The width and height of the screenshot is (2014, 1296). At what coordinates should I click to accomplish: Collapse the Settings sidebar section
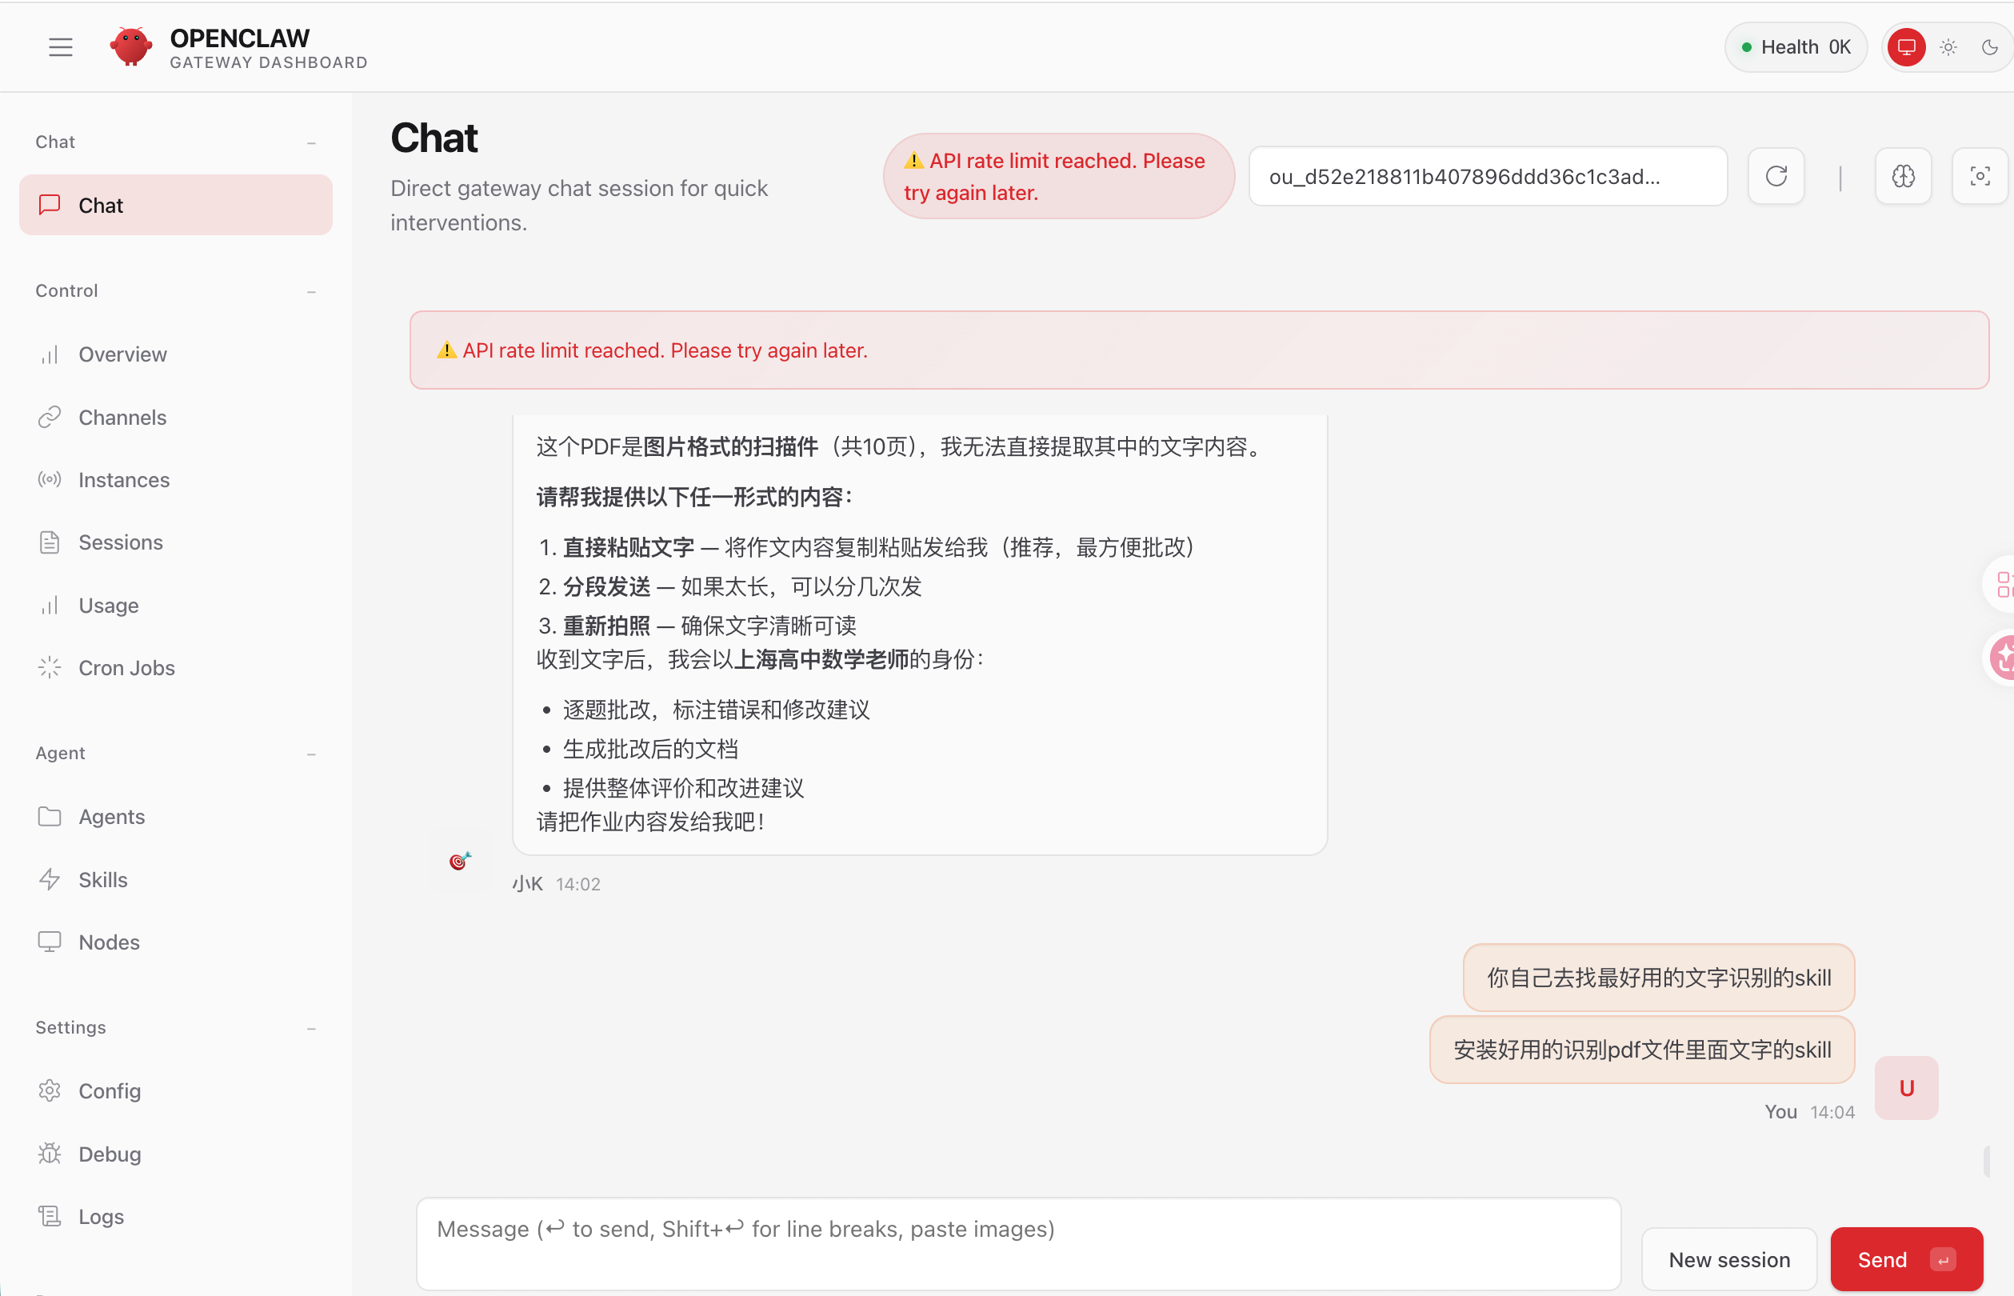[311, 1028]
